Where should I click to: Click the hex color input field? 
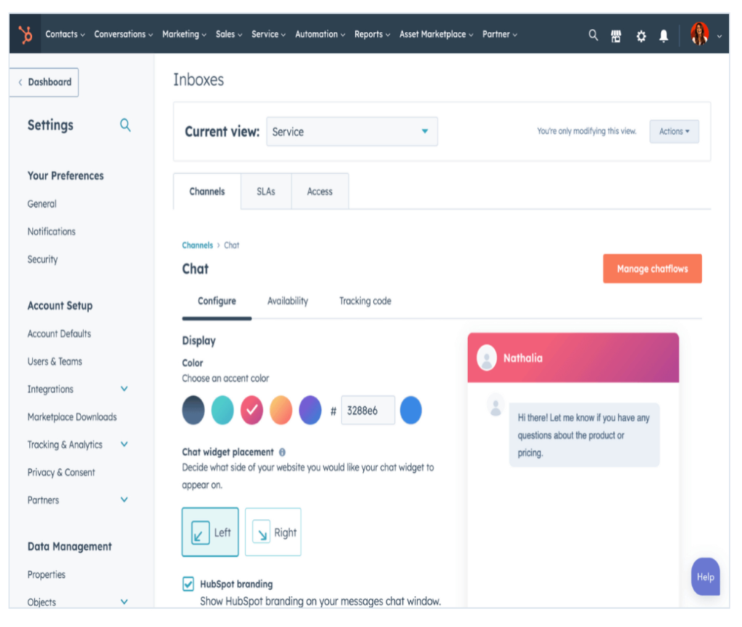[367, 410]
